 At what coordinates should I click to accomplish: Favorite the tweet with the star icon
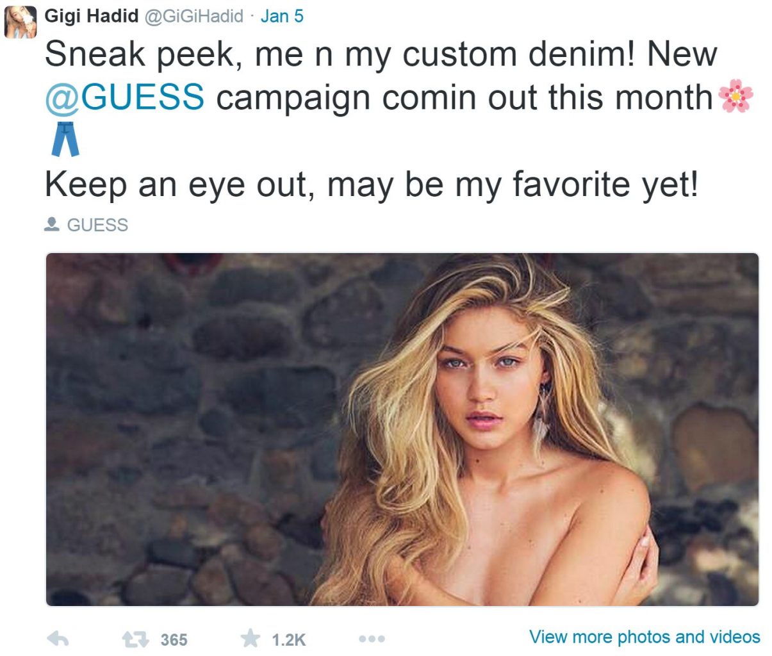point(250,638)
